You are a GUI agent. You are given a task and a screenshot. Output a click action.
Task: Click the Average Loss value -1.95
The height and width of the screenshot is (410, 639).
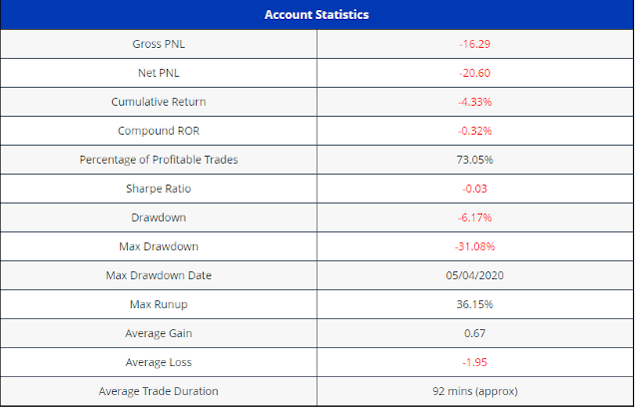[x=474, y=361]
